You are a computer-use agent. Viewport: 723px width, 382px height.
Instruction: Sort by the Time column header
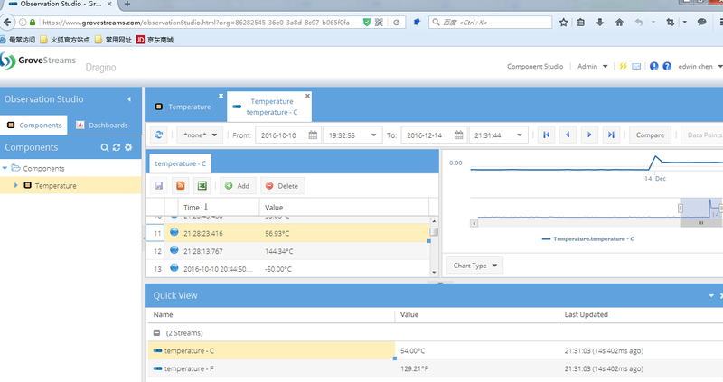pos(219,208)
